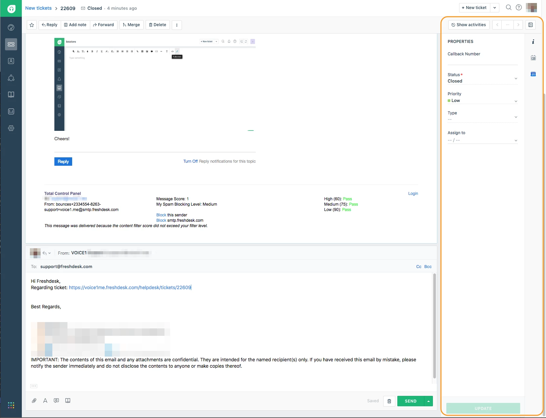Click the Turn Off notifications link
The height and width of the screenshot is (418, 546).
190,161
